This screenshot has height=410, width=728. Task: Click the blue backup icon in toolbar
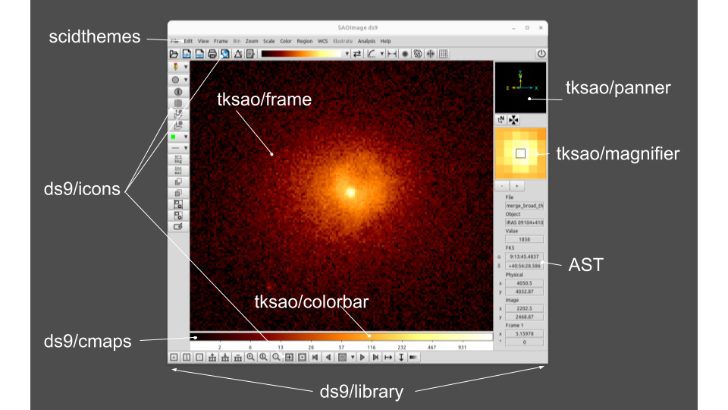pyautogui.click(x=225, y=54)
